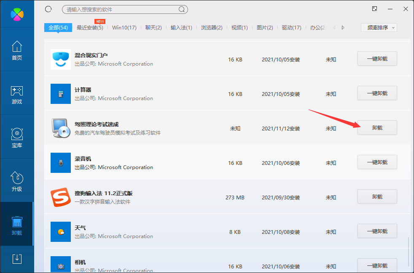Click 卸载 for 驾照理论考试速成
This screenshot has height=273, width=414.
coord(377,127)
